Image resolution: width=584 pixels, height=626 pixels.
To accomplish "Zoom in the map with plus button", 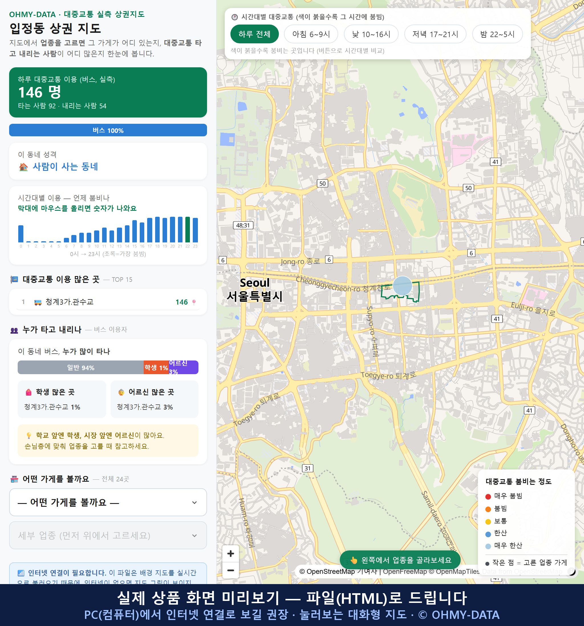I will 230,554.
